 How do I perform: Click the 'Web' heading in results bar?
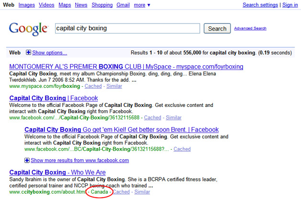coord(15,53)
